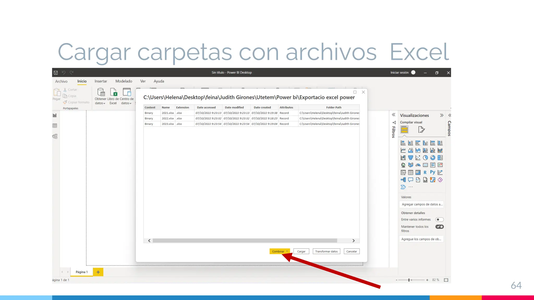534x300 pixels.
Task: Expand the Centro de datos dropdown
Action: point(130,103)
